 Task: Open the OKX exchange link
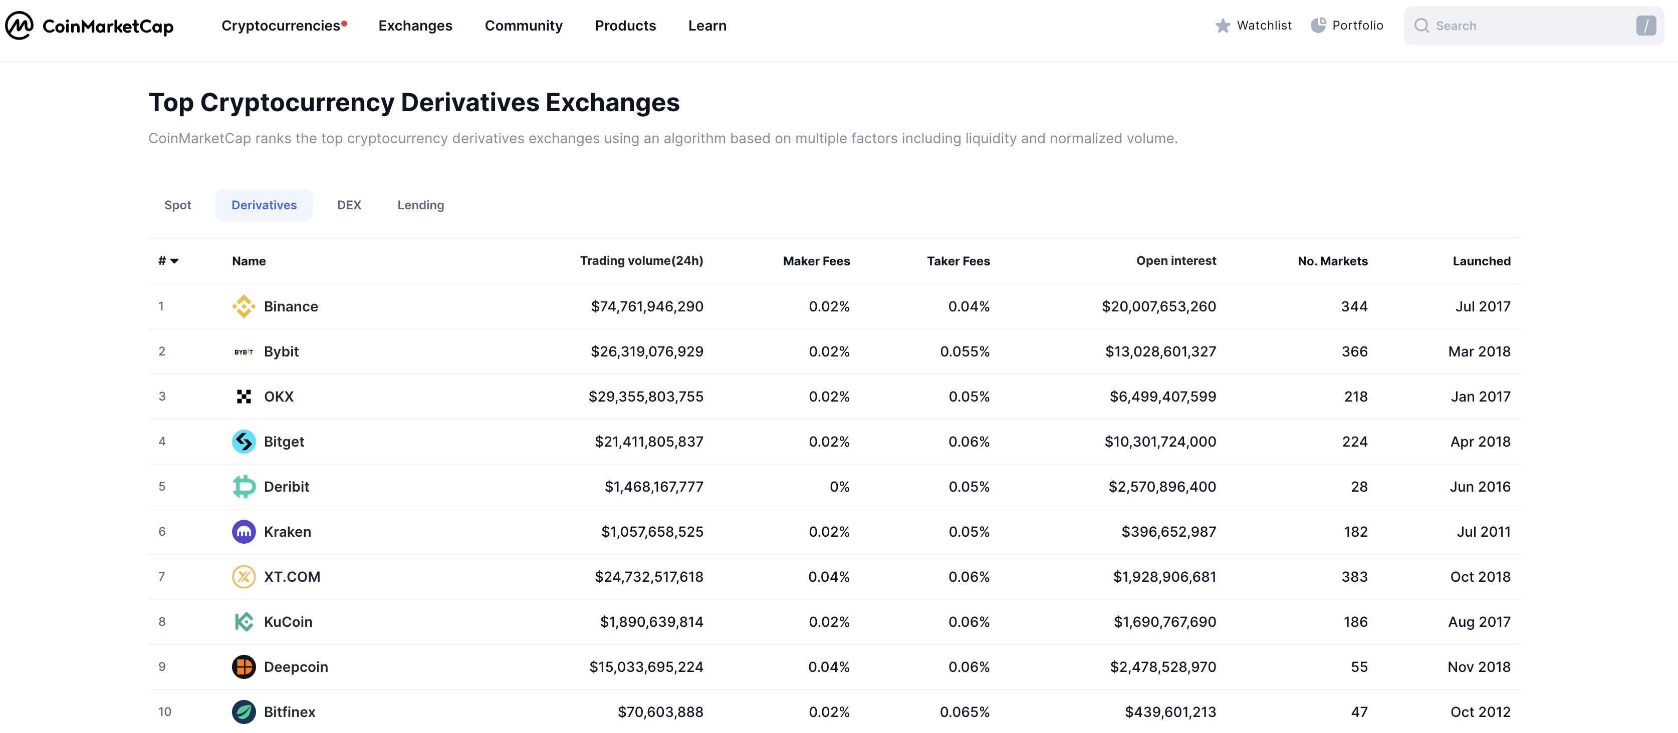point(279,397)
